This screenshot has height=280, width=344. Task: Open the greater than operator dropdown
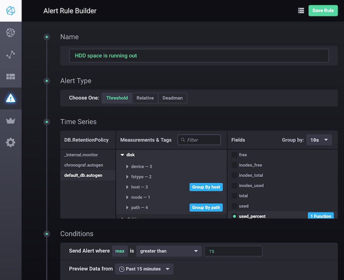(x=169, y=251)
